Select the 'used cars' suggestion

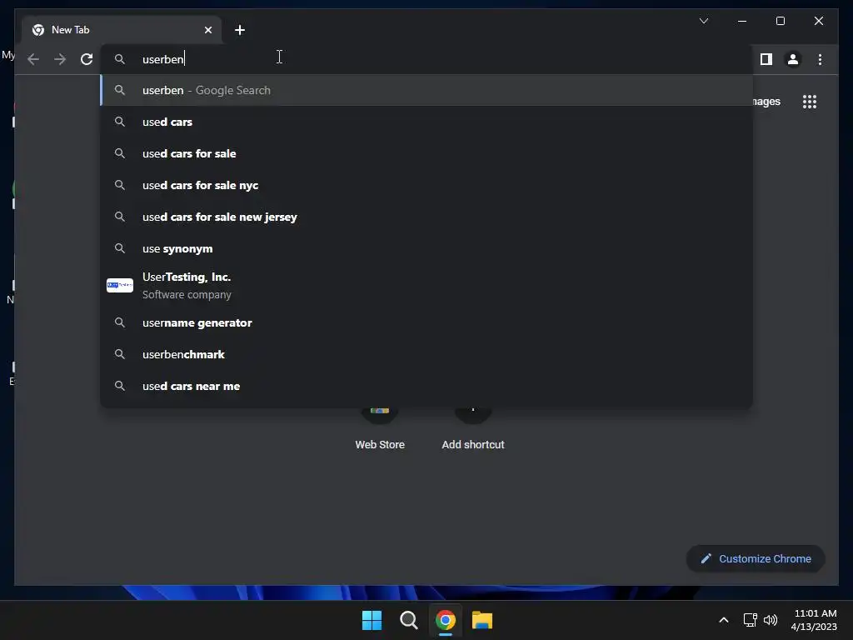tap(427, 122)
